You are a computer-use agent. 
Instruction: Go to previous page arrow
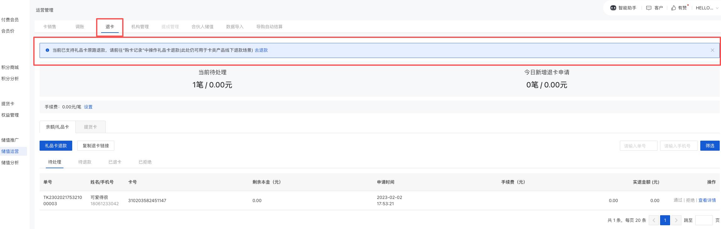click(x=654, y=220)
